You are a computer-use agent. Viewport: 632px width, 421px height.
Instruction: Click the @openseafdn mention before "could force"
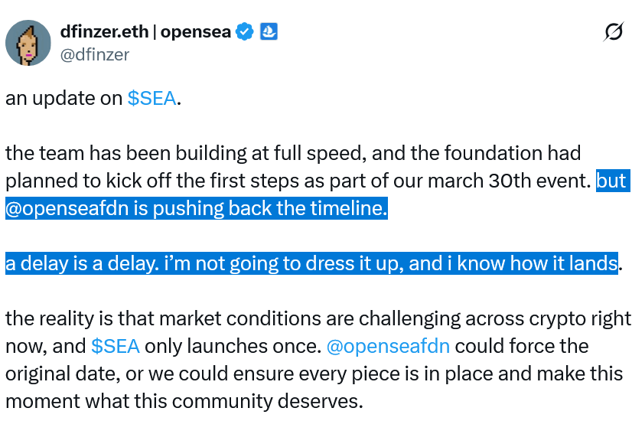pos(388,346)
